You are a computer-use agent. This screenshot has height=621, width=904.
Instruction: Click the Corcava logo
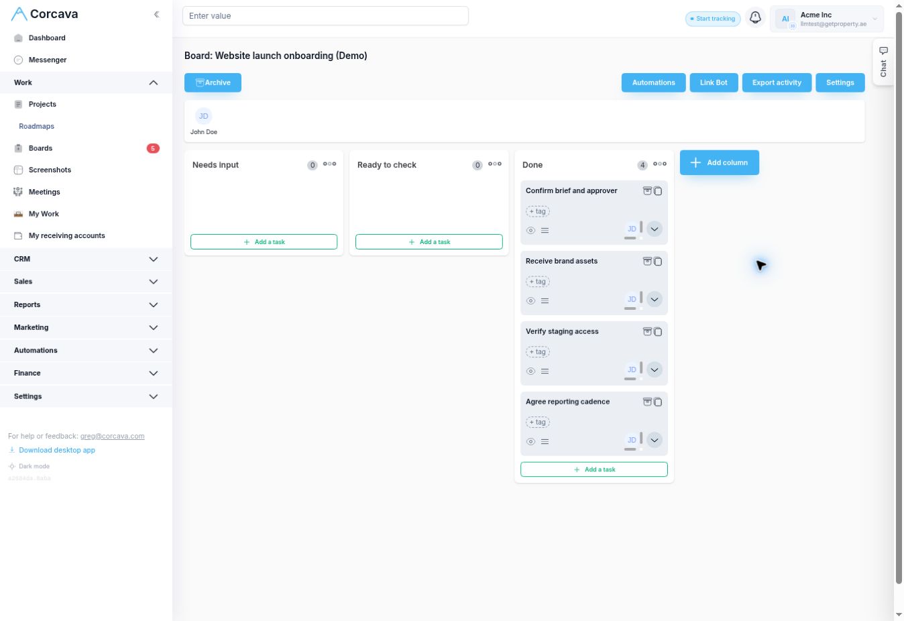(x=45, y=14)
